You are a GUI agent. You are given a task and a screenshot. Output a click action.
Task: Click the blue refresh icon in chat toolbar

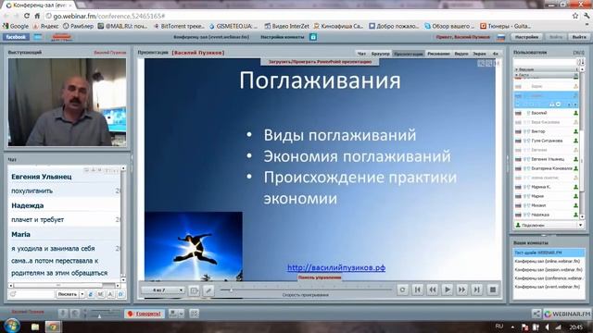pyautogui.click(x=91, y=294)
